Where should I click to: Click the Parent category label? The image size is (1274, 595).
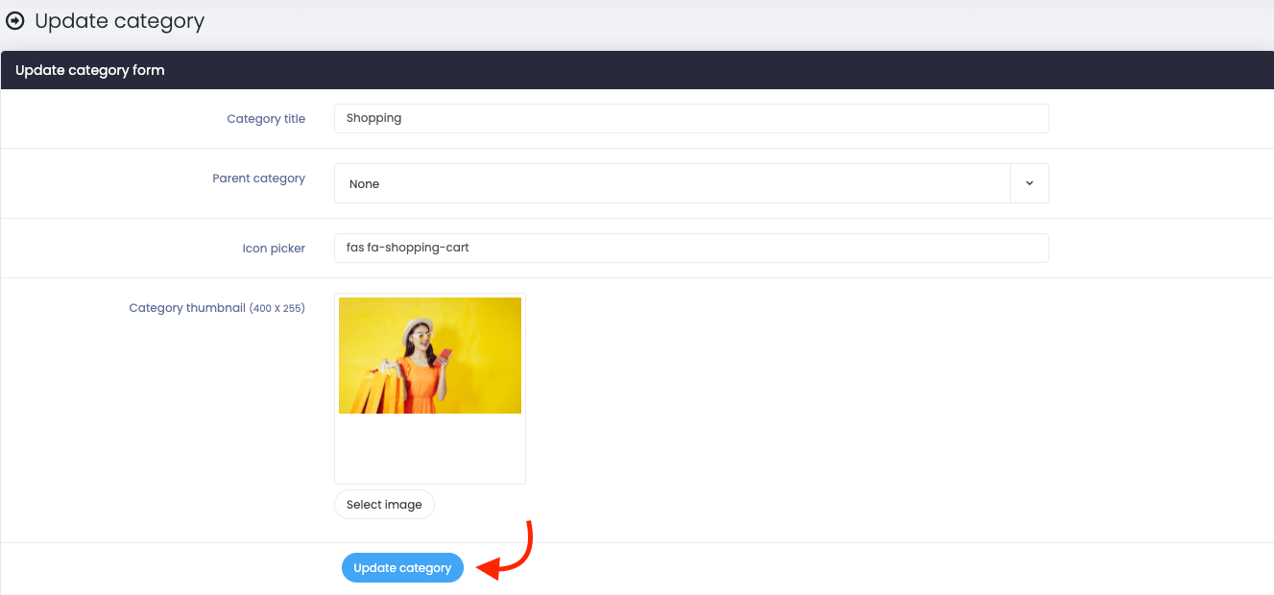pos(258,178)
